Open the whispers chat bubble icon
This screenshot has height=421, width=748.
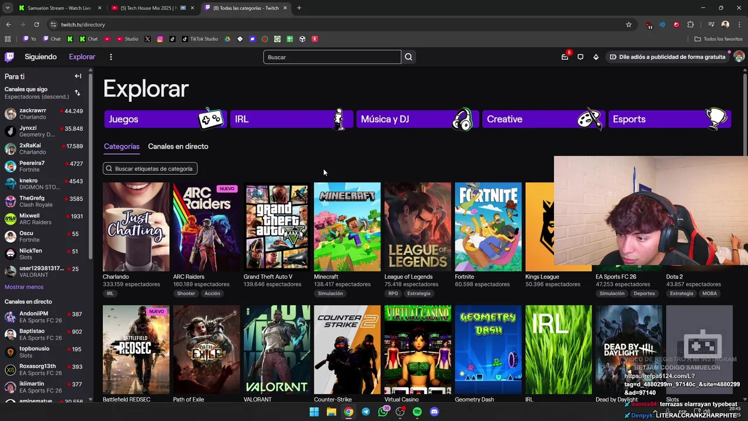coord(580,57)
